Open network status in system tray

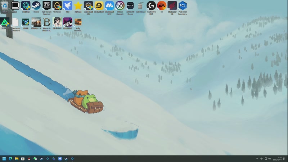coord(266,159)
